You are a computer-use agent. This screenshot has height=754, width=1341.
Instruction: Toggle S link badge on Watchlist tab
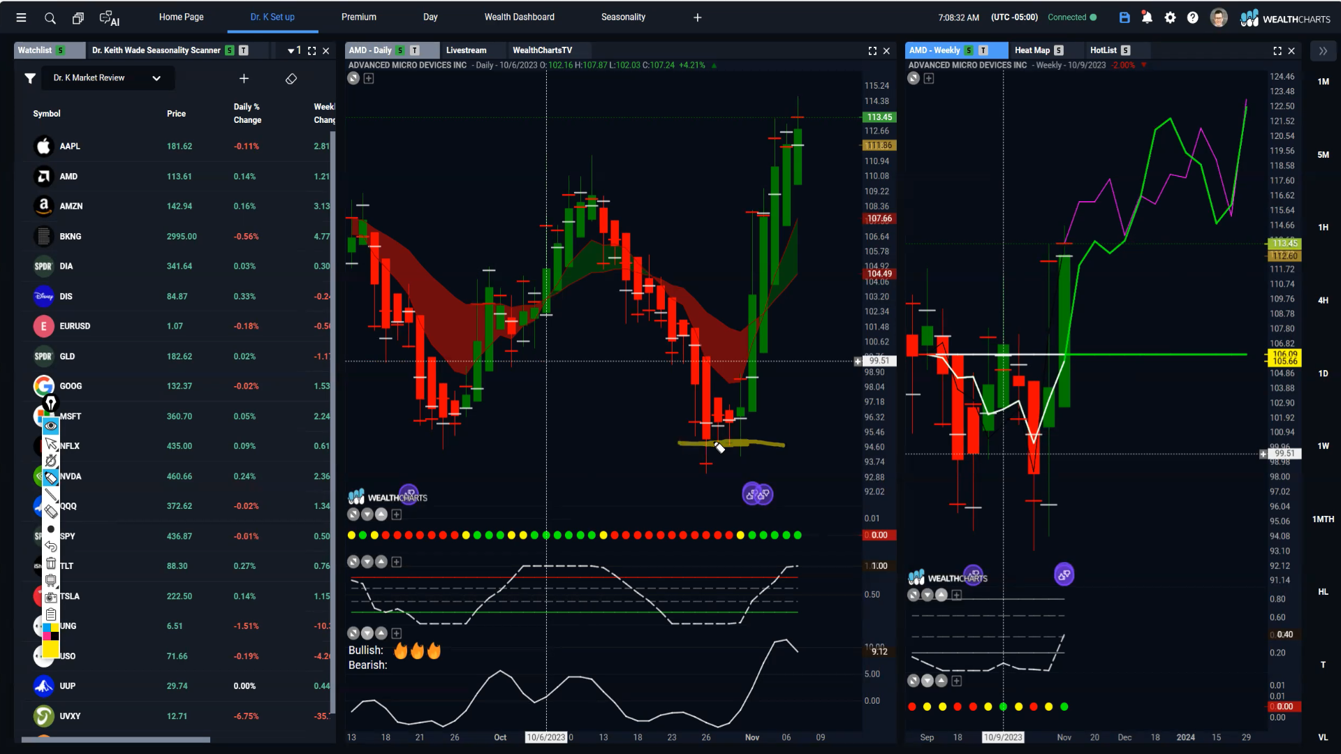coord(61,50)
